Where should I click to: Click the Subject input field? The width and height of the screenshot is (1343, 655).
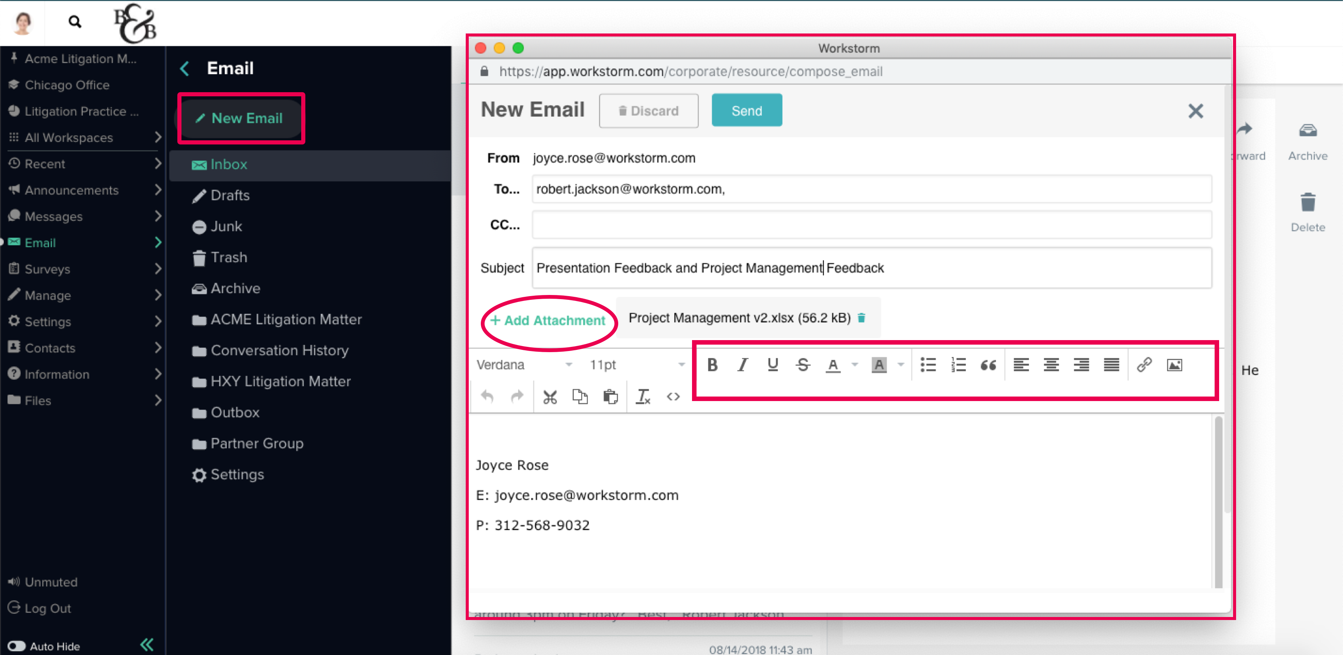click(x=872, y=268)
